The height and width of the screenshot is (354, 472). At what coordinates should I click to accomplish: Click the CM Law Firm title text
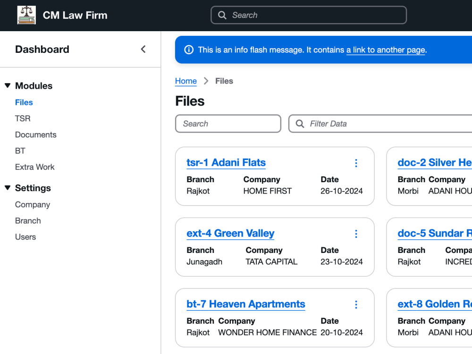pos(75,15)
